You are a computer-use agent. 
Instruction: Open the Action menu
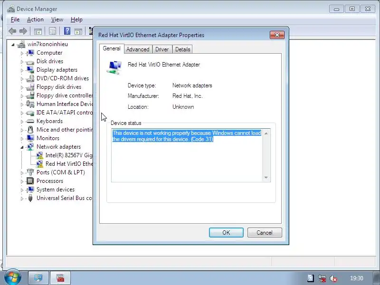click(35, 19)
